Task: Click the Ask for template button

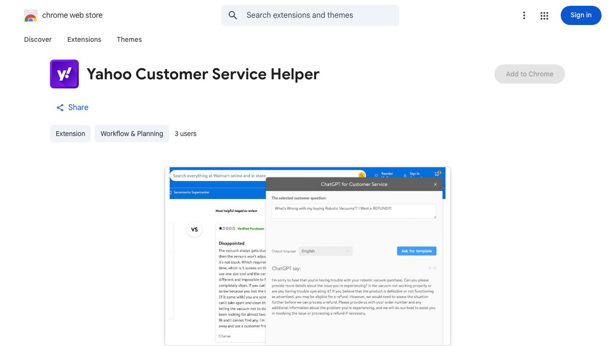Action: (417, 251)
